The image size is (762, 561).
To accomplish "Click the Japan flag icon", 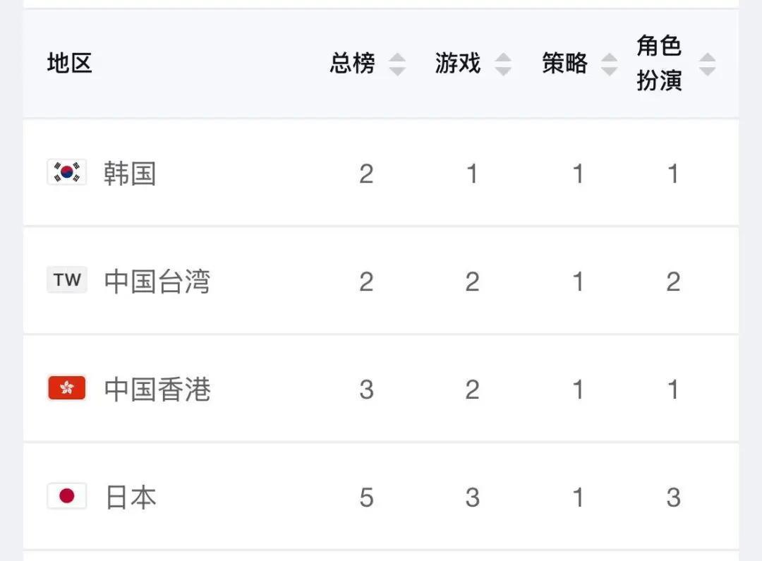I will [x=67, y=496].
